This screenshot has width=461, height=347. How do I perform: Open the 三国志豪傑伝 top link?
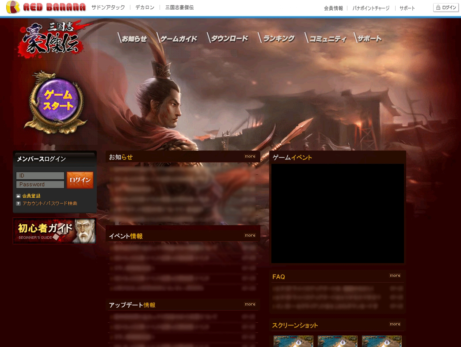pyautogui.click(x=179, y=8)
